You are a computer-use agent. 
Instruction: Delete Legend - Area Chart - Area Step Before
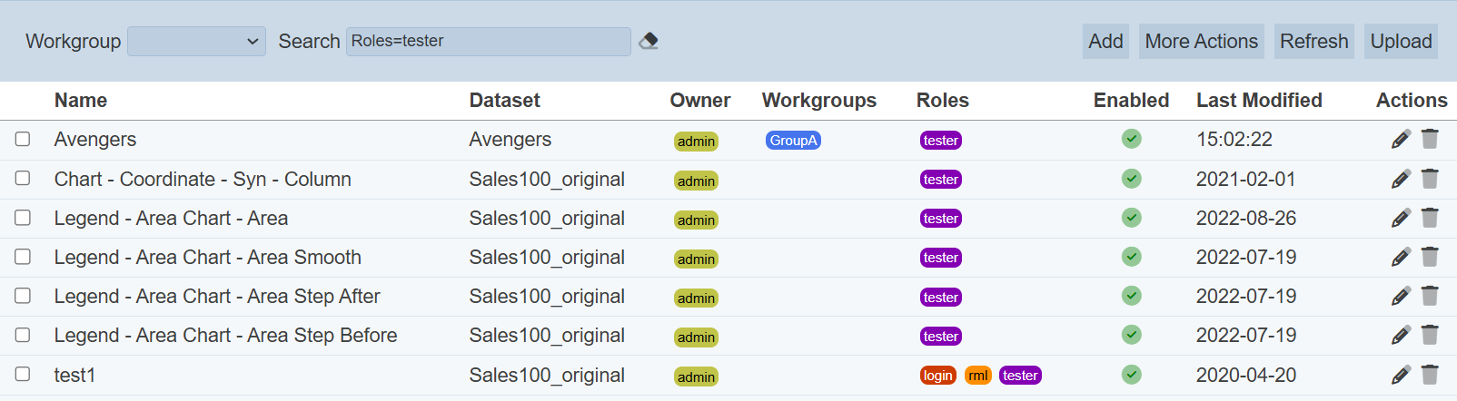tap(1430, 336)
